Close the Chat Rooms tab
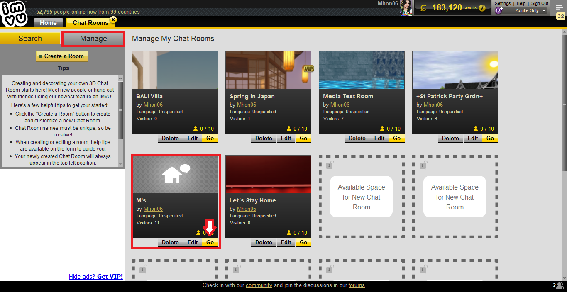 coord(113,19)
